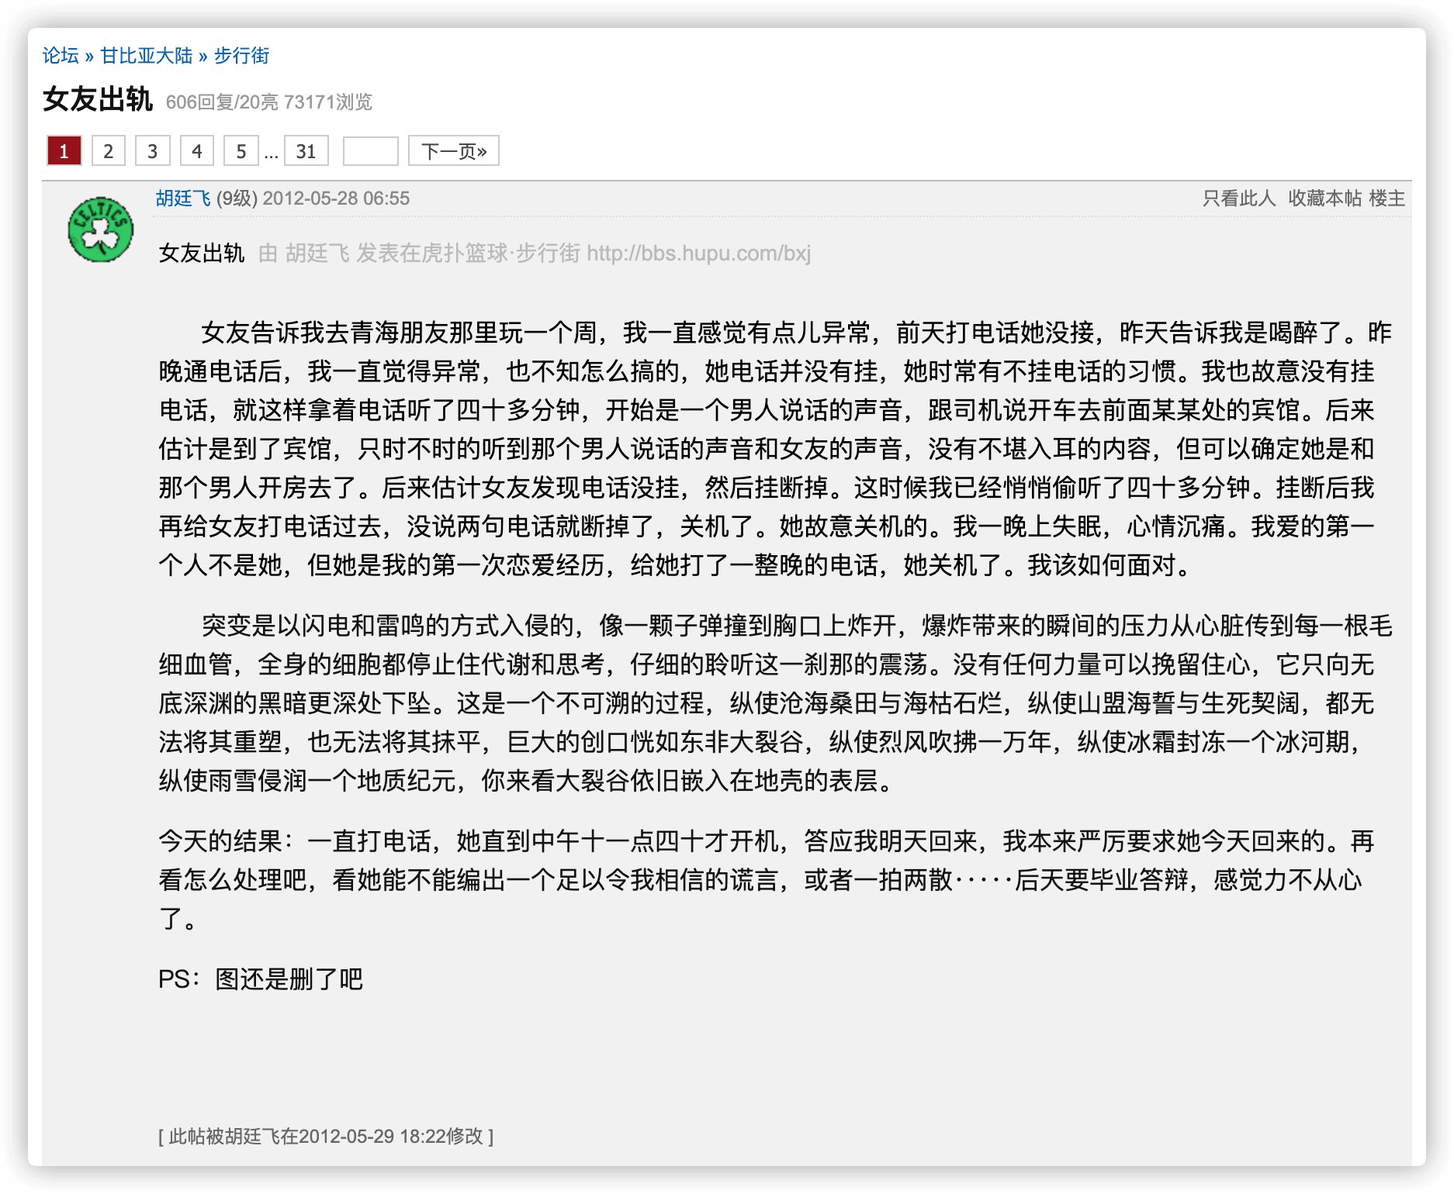Click the thread title 女友出轨

click(98, 99)
